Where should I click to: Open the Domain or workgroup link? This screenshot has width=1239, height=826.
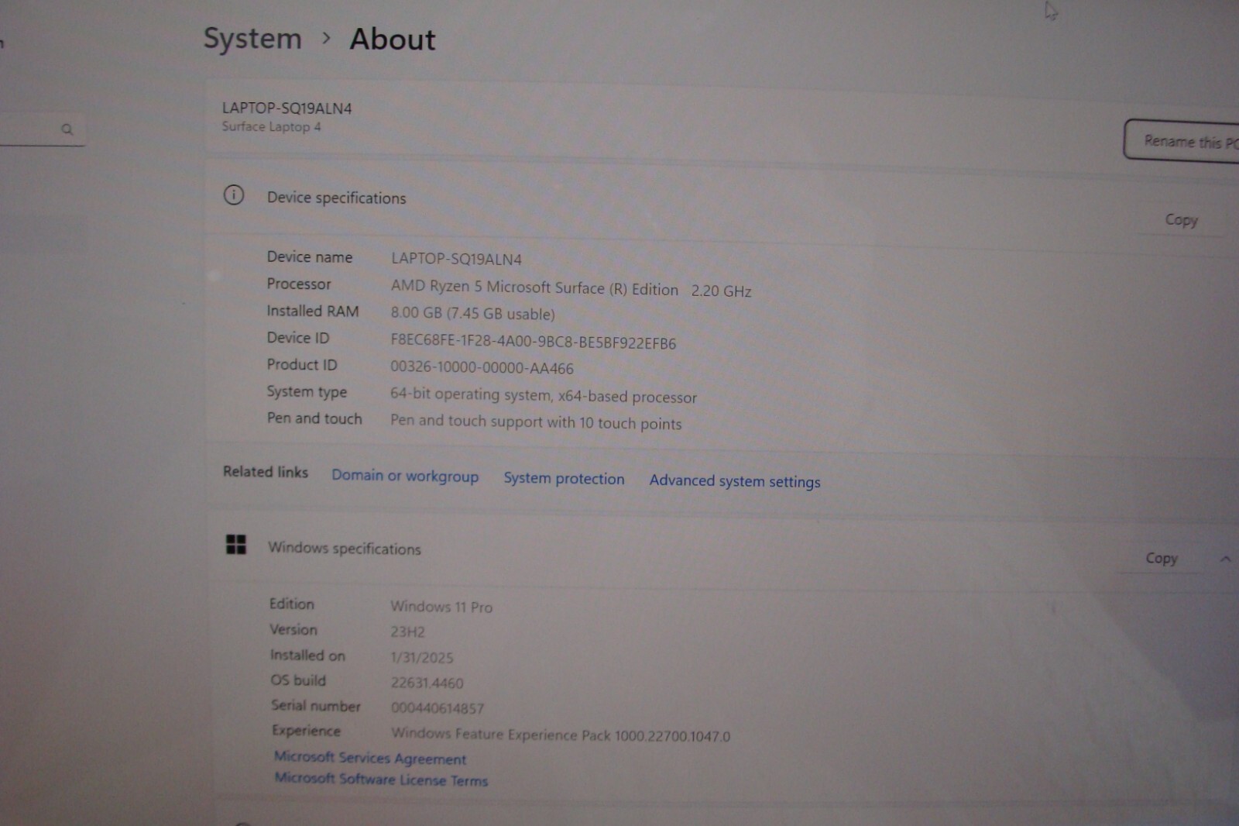click(x=405, y=476)
